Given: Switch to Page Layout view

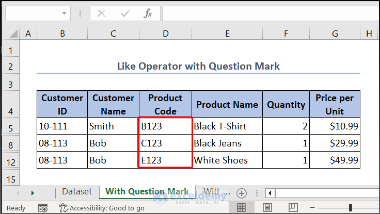Looking at the screenshot, I should (x=267, y=208).
